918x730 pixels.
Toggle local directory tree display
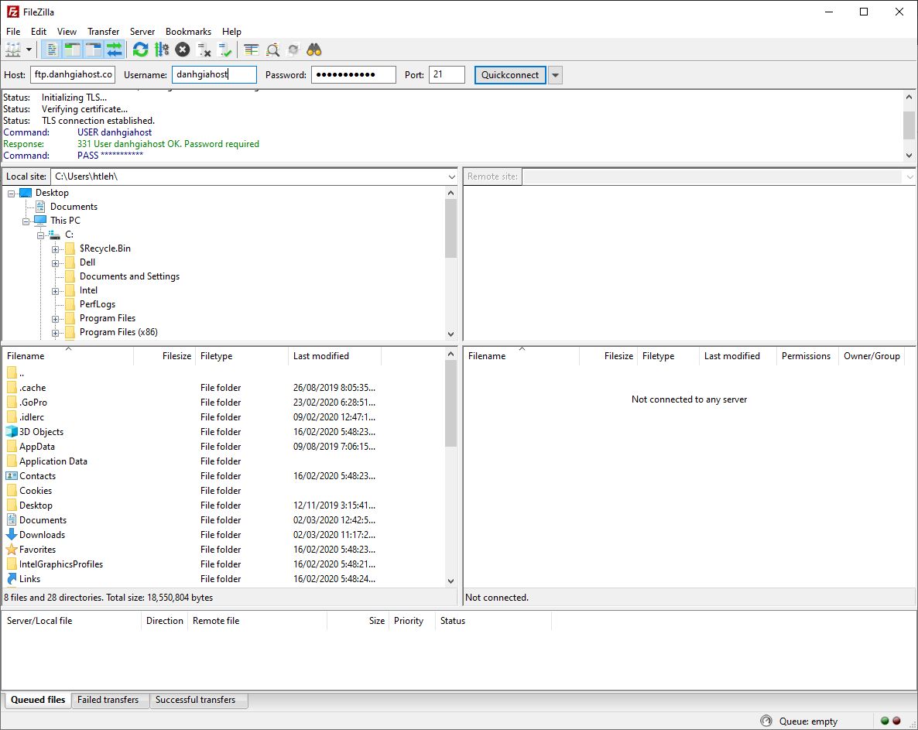(73, 50)
